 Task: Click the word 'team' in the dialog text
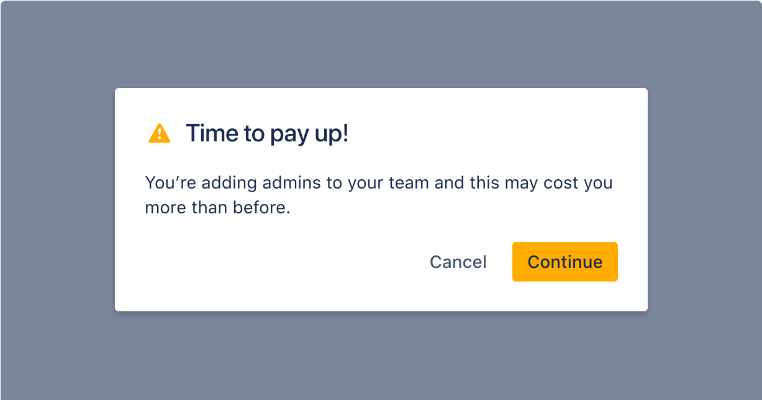tap(411, 184)
